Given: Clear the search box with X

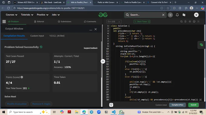Looking at the screenshot, I should click(163, 15).
